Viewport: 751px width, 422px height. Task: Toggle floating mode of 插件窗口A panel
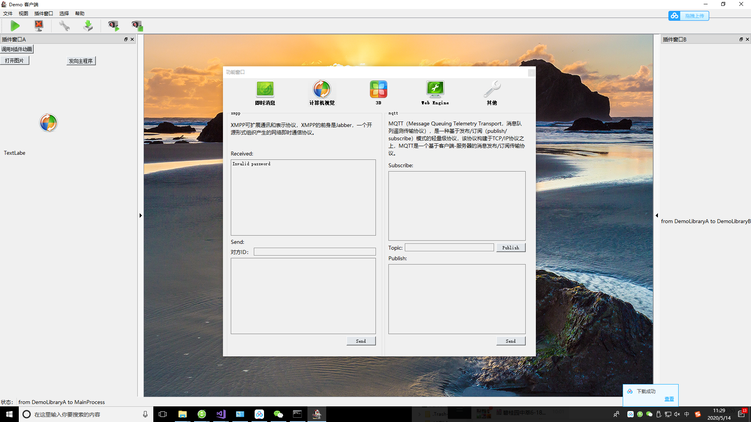(x=126, y=39)
